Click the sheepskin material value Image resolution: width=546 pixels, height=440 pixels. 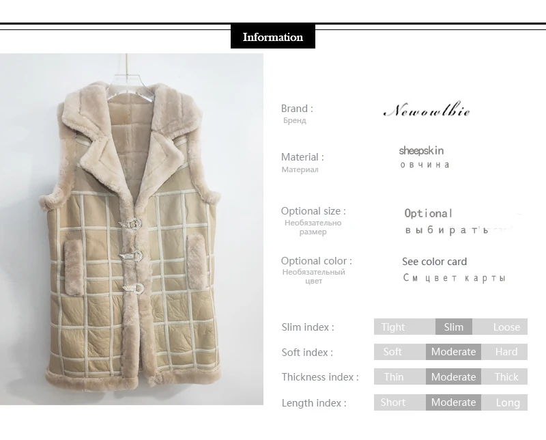tap(421, 150)
